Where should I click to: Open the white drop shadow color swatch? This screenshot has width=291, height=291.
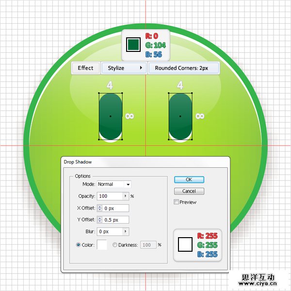tap(102, 245)
